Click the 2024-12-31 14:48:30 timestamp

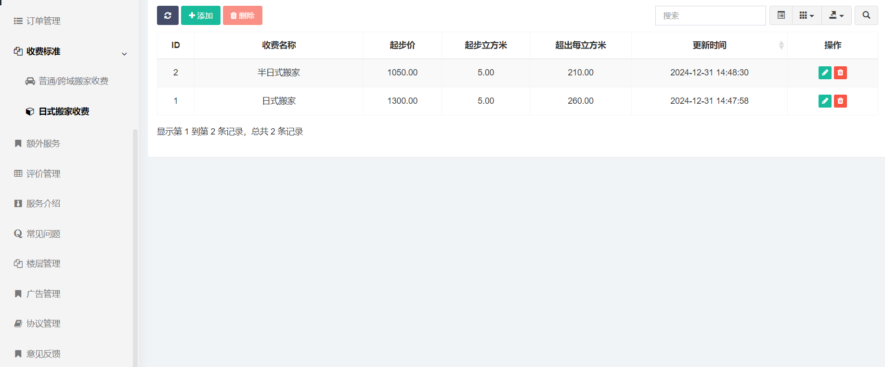click(709, 73)
